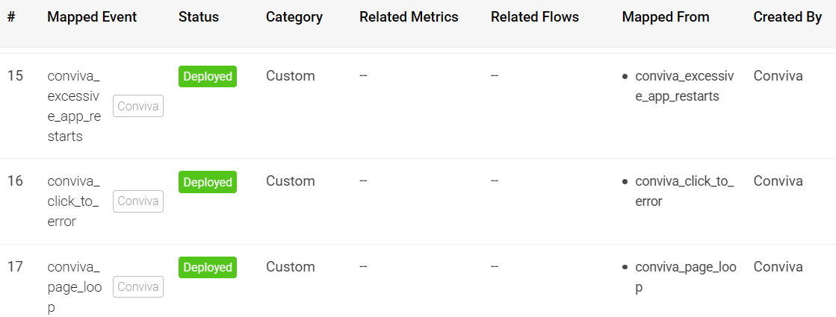Screen dimensions: 836x317
Task: Click the Conviva tag beside conviva_excessive_app_restarts
Action: 138,107
